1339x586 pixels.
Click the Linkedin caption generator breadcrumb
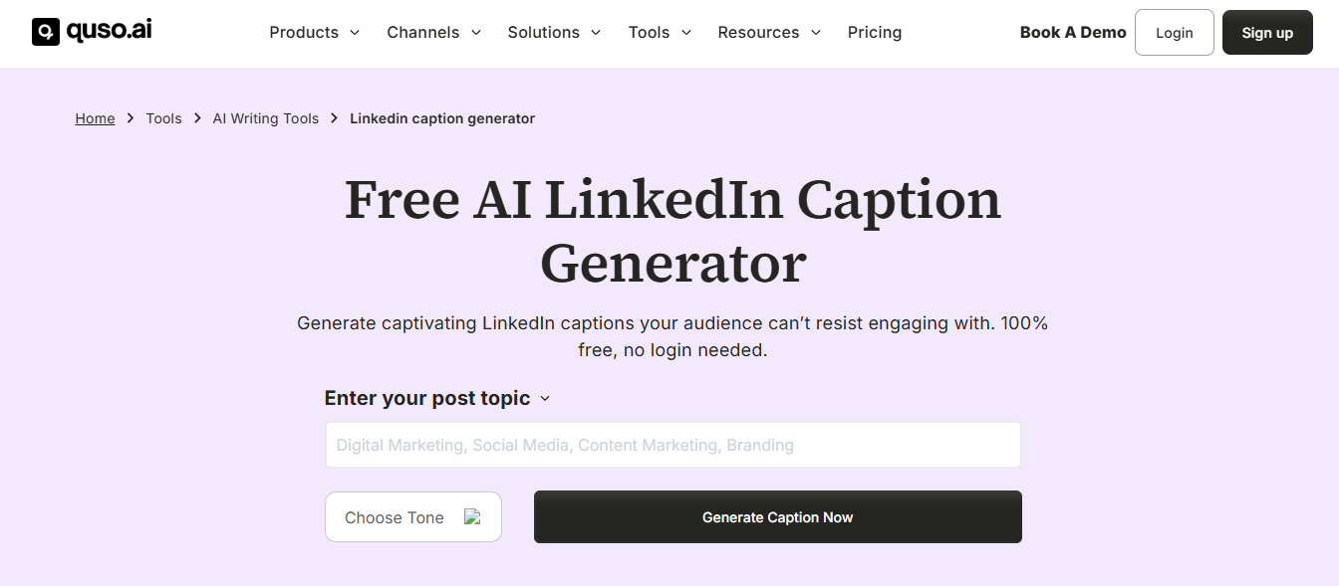tap(441, 117)
